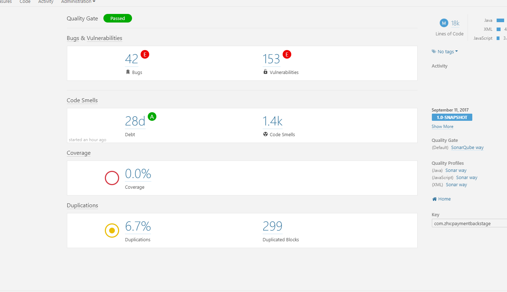Click the red E rating badge for Bugs

[145, 54]
